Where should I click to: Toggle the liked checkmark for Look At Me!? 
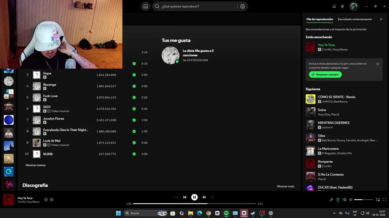[x=134, y=143]
